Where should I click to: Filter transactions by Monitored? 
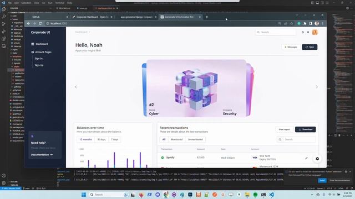tap(176, 139)
